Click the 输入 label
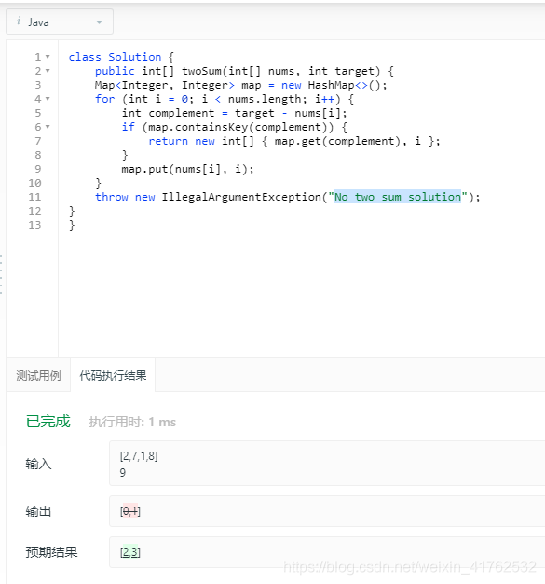545x584 pixels. 39,464
